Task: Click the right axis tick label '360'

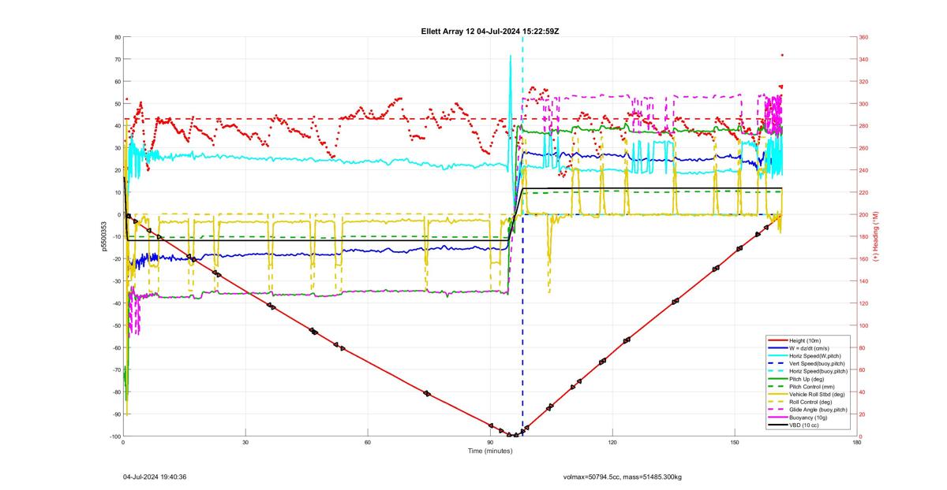Action: coord(863,37)
